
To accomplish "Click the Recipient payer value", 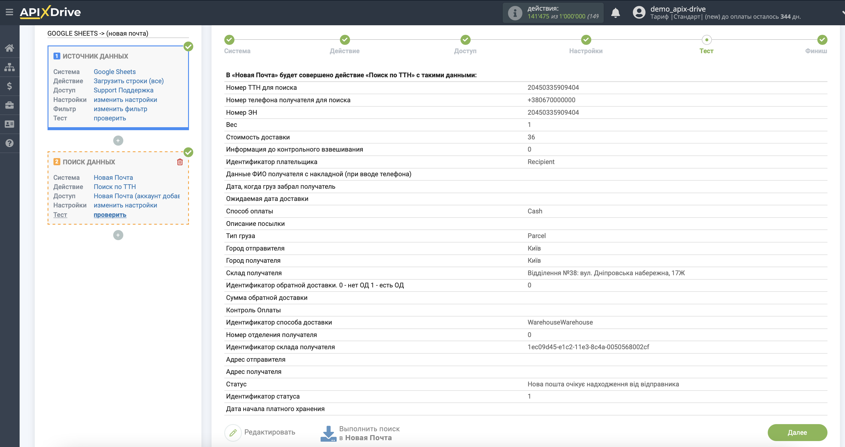I will coord(540,161).
